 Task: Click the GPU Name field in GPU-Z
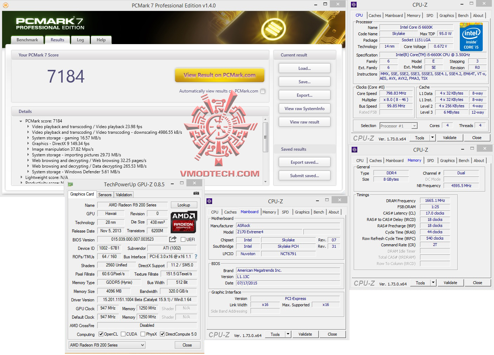tap(132, 205)
